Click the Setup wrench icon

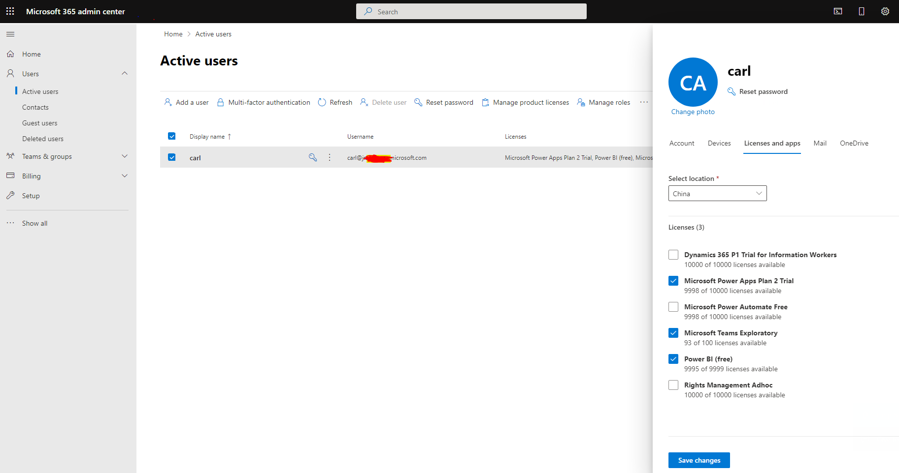(x=10, y=196)
